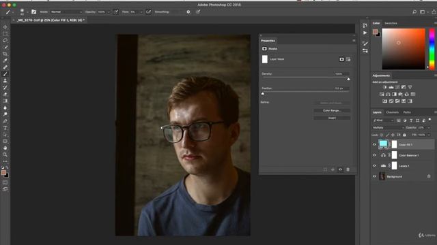This screenshot has width=437, height=245.
Task: Select the Gradient tool
Action: pos(5,101)
